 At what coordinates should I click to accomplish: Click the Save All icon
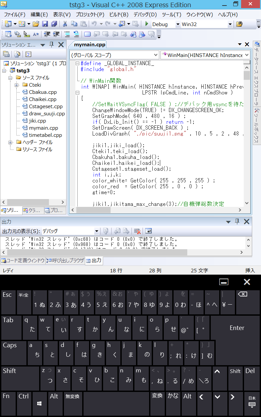(54, 24)
